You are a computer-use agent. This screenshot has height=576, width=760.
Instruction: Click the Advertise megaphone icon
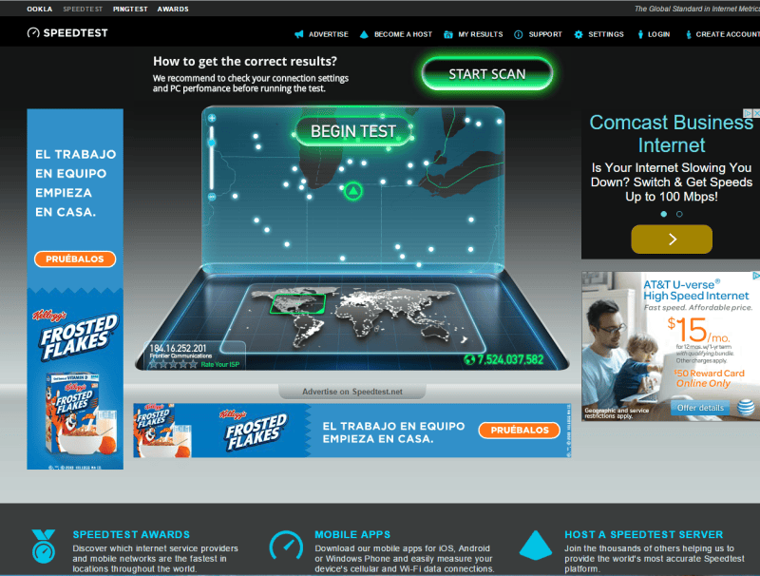click(x=299, y=34)
